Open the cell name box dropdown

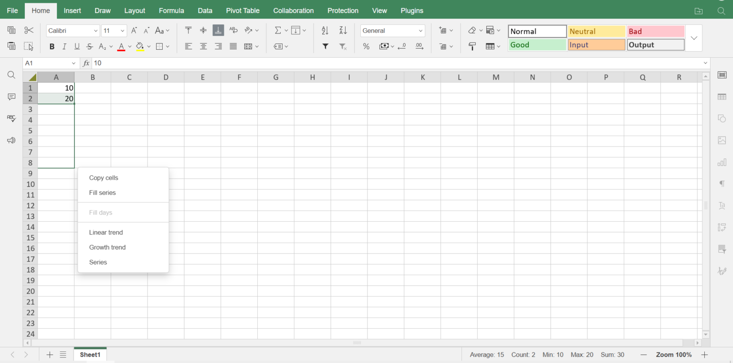pyautogui.click(x=73, y=63)
